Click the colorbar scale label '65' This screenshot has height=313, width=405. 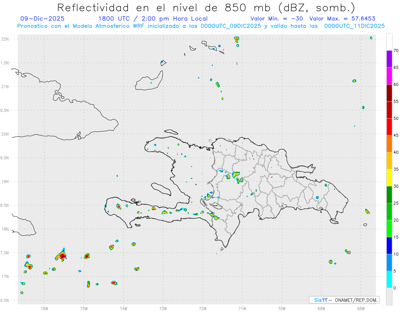[396, 68]
